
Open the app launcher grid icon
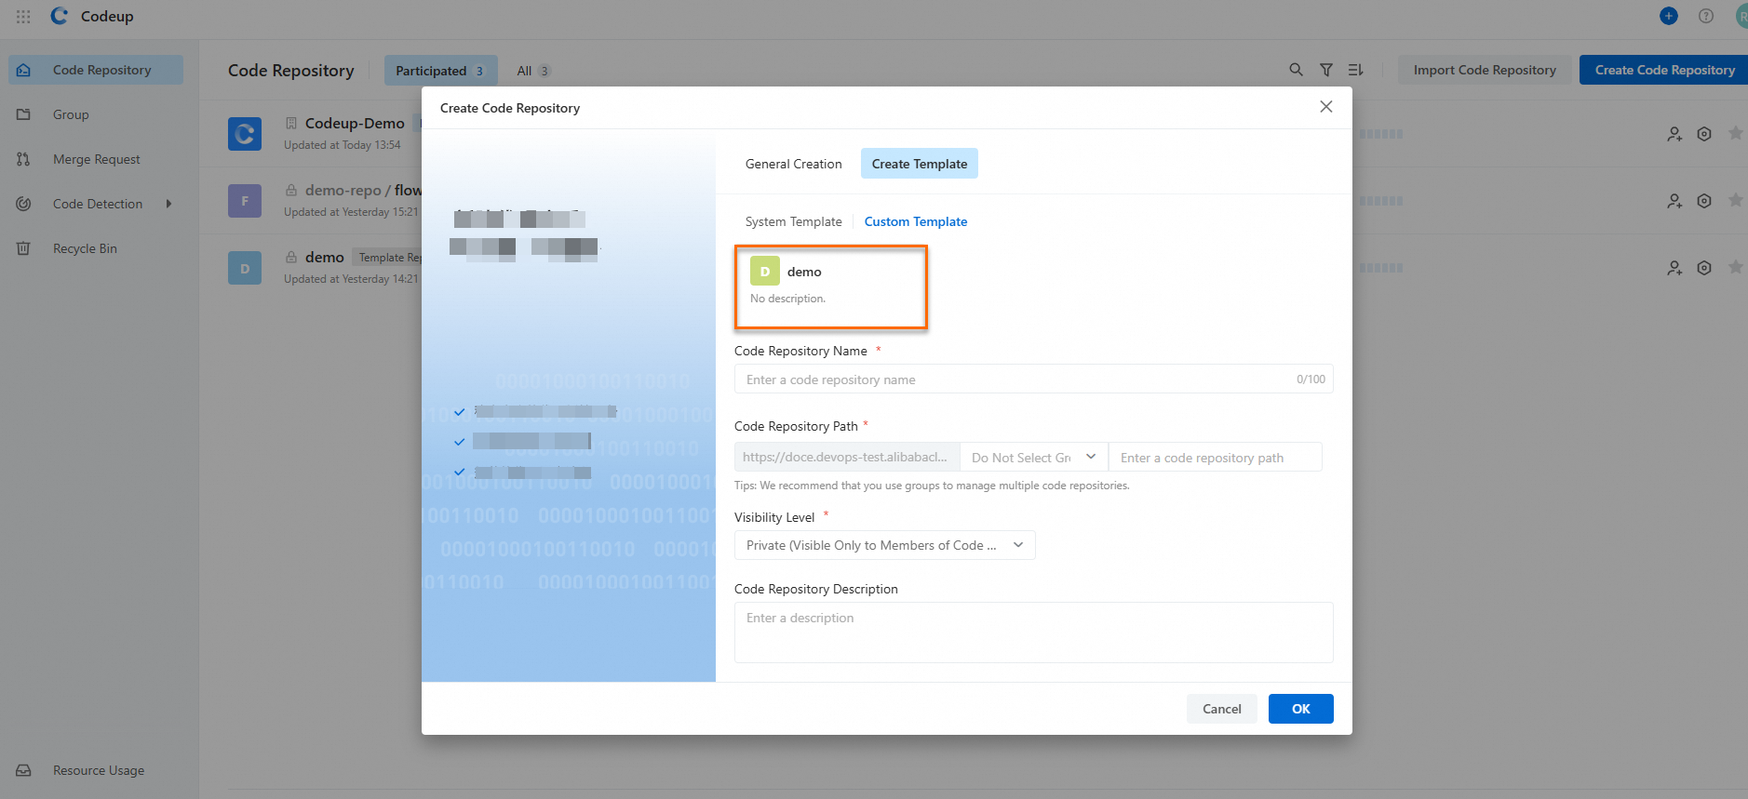23,16
